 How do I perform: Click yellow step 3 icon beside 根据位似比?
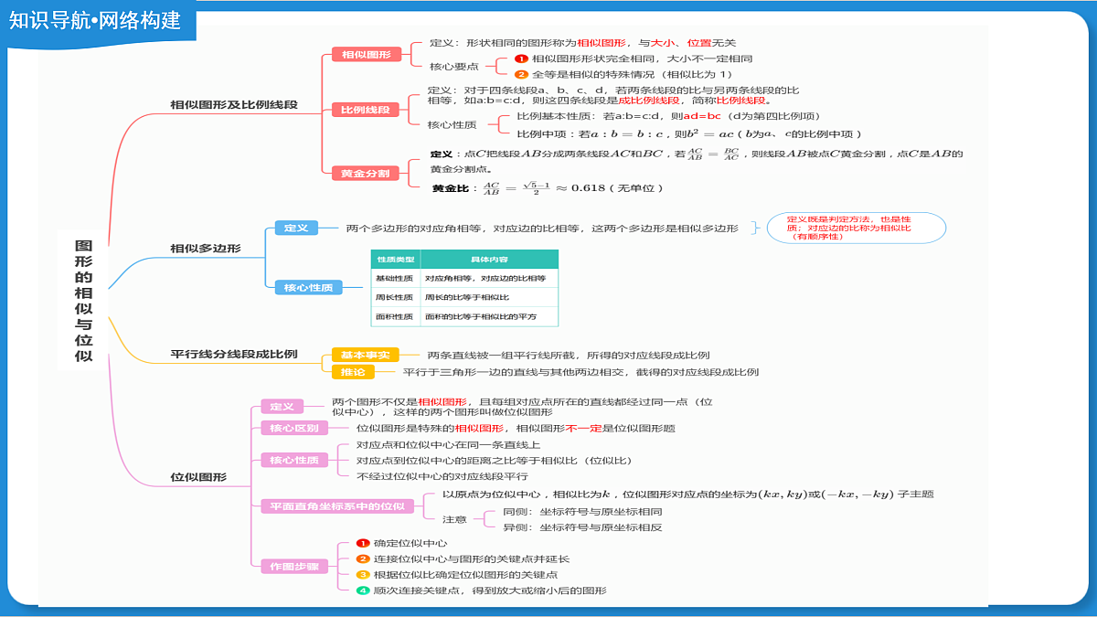363,575
